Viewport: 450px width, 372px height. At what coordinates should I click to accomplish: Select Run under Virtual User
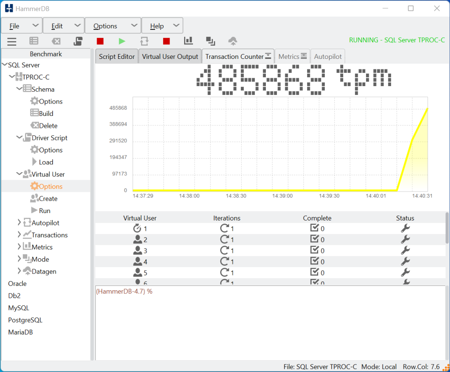pyautogui.click(x=41, y=210)
